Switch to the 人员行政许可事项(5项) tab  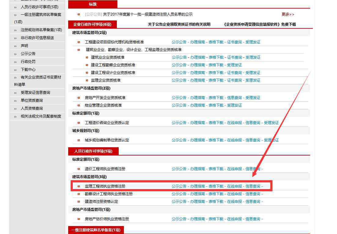click(x=93, y=151)
